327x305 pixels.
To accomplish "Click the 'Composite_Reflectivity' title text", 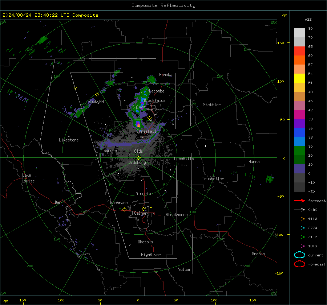I will (x=163, y=5).
